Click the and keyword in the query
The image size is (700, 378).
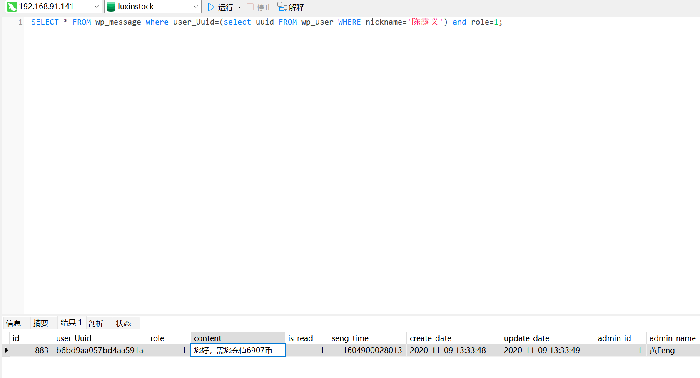pos(459,22)
